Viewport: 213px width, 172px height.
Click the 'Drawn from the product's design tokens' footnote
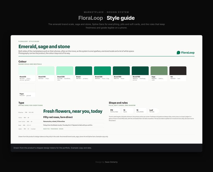point(63,136)
